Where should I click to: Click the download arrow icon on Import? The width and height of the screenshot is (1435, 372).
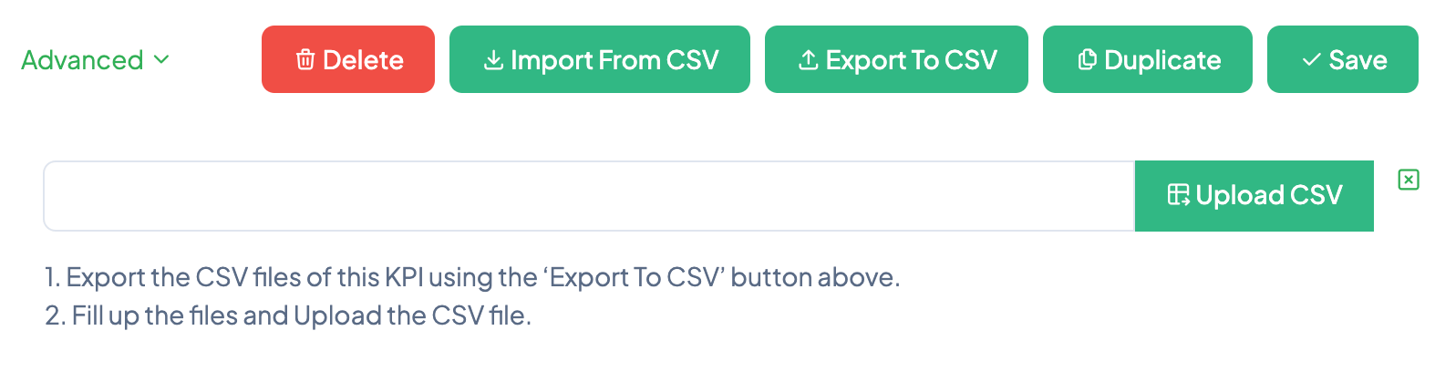click(x=493, y=60)
